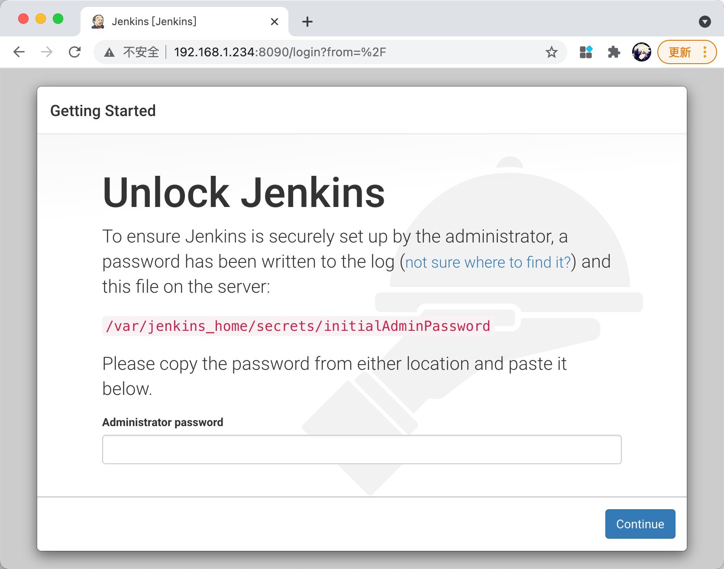Open a new browser tab

click(x=307, y=22)
